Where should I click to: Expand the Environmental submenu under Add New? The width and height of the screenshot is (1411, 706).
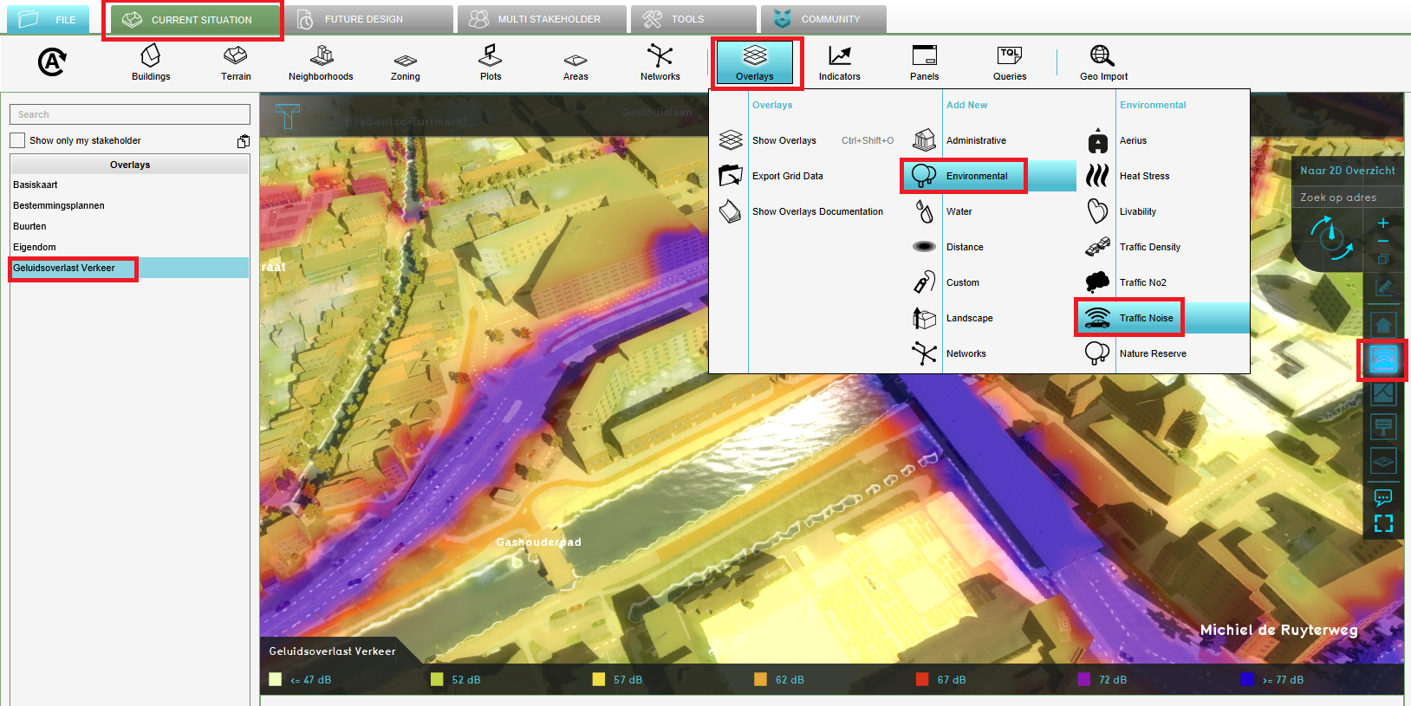point(976,176)
